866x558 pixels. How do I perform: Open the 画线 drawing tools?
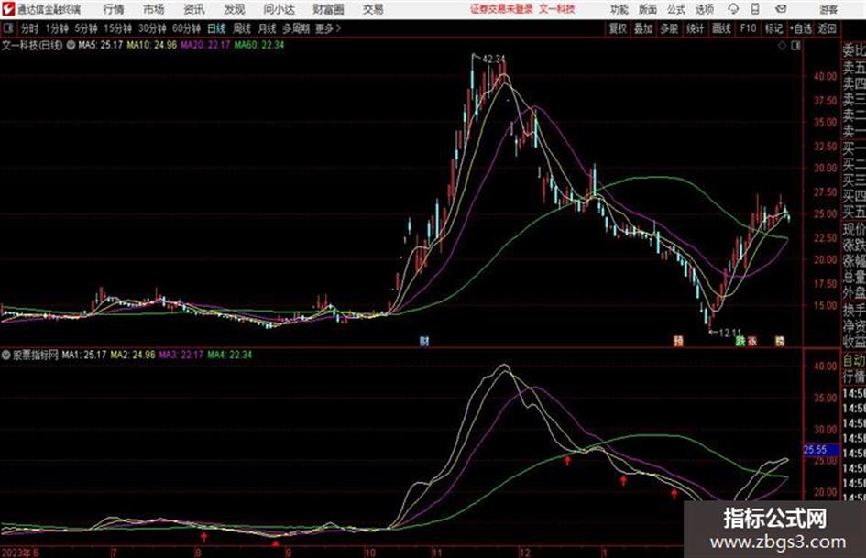click(721, 28)
